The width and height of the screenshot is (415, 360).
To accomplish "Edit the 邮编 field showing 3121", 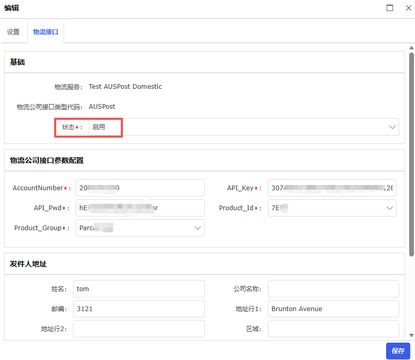I will tap(139, 308).
